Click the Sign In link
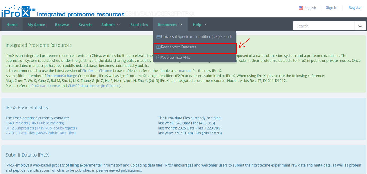The image size is (367, 174). tap(332, 8)
